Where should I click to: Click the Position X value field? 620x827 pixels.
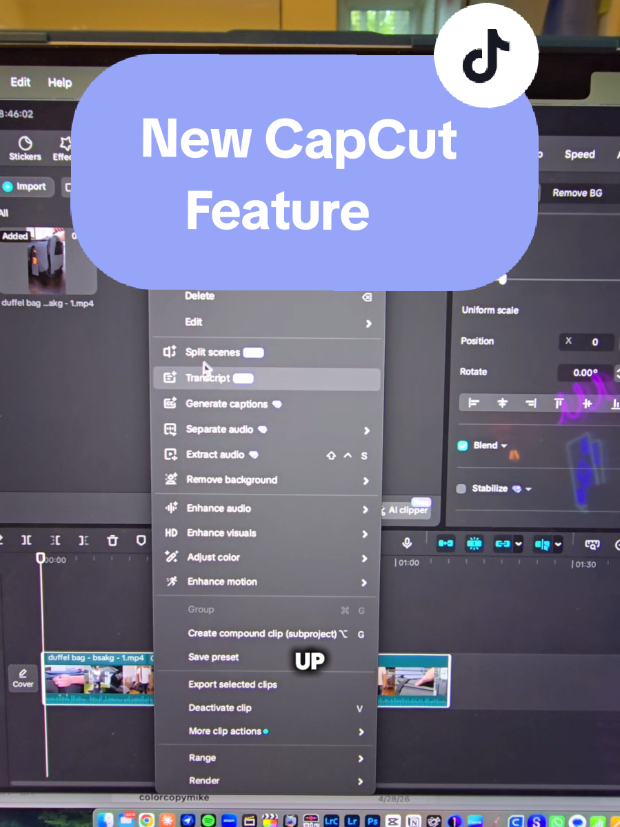click(586, 342)
